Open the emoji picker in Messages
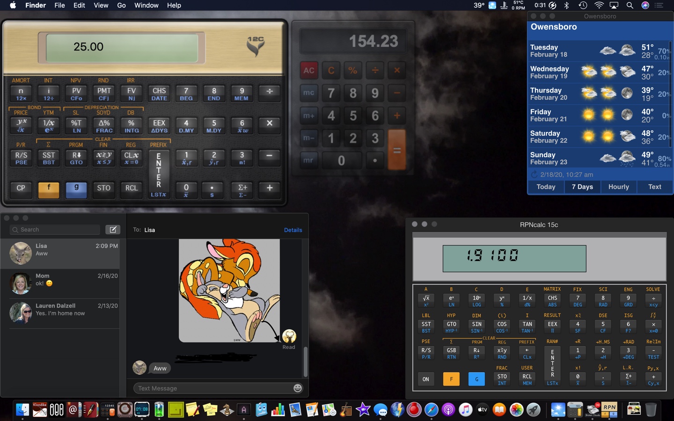The height and width of the screenshot is (421, 674). pyautogui.click(x=298, y=388)
